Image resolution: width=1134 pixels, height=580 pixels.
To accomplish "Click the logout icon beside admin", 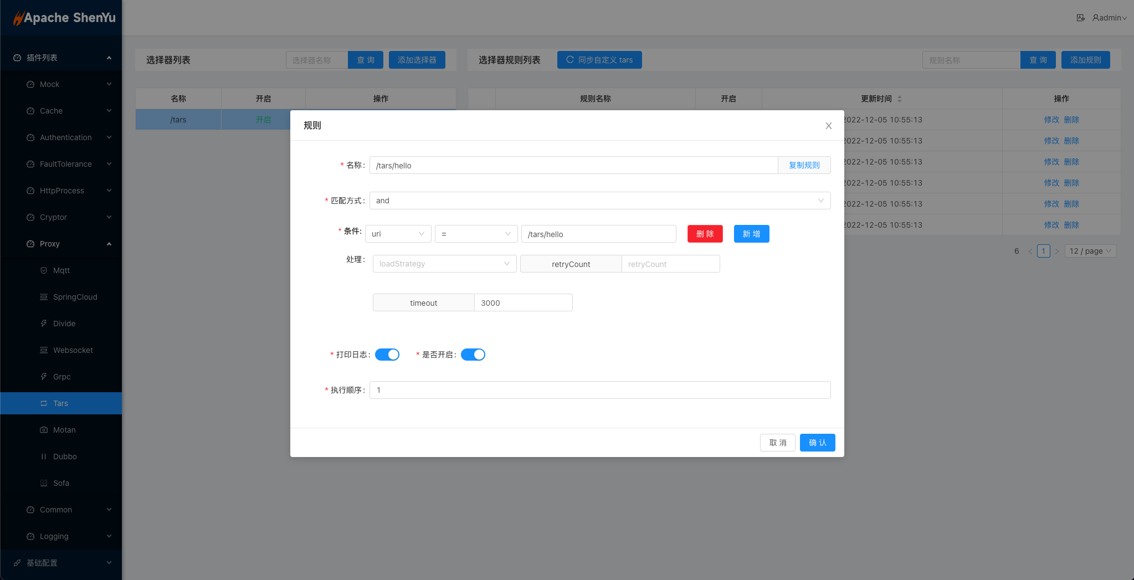I will (x=1080, y=18).
